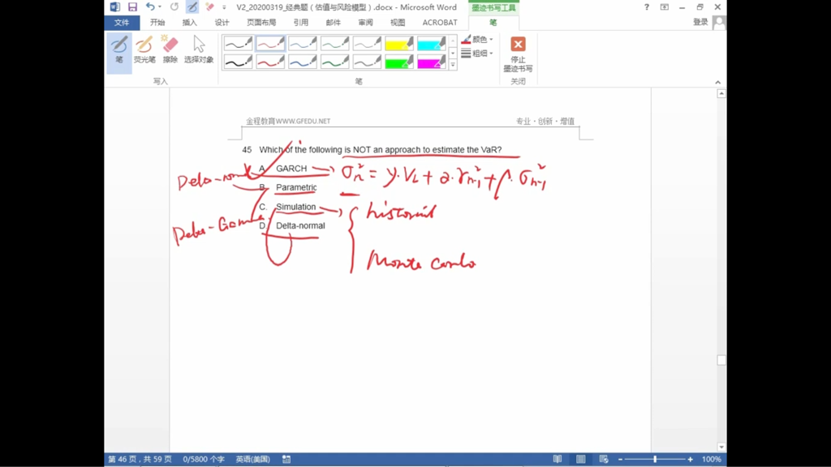Pick the gray pen in the second row
Screen dimensions: 831x467
pos(368,62)
